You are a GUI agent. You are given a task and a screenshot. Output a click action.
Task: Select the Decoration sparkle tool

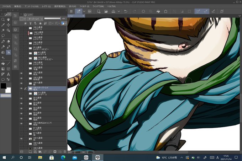(3, 58)
